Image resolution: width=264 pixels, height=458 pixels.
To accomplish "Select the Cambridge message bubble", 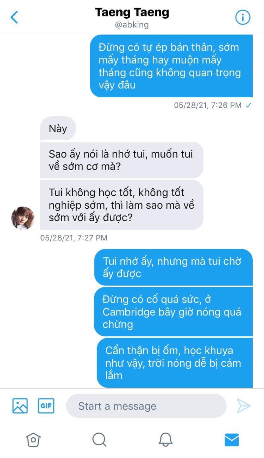I will [x=173, y=312].
